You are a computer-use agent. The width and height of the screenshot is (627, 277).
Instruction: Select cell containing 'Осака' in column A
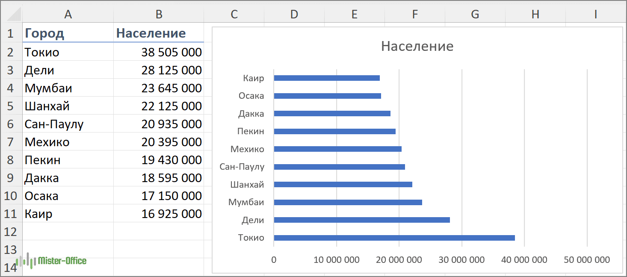tap(68, 195)
